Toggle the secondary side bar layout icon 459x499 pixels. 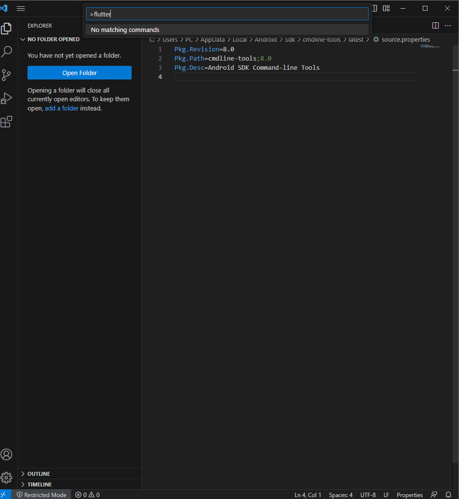(x=375, y=8)
